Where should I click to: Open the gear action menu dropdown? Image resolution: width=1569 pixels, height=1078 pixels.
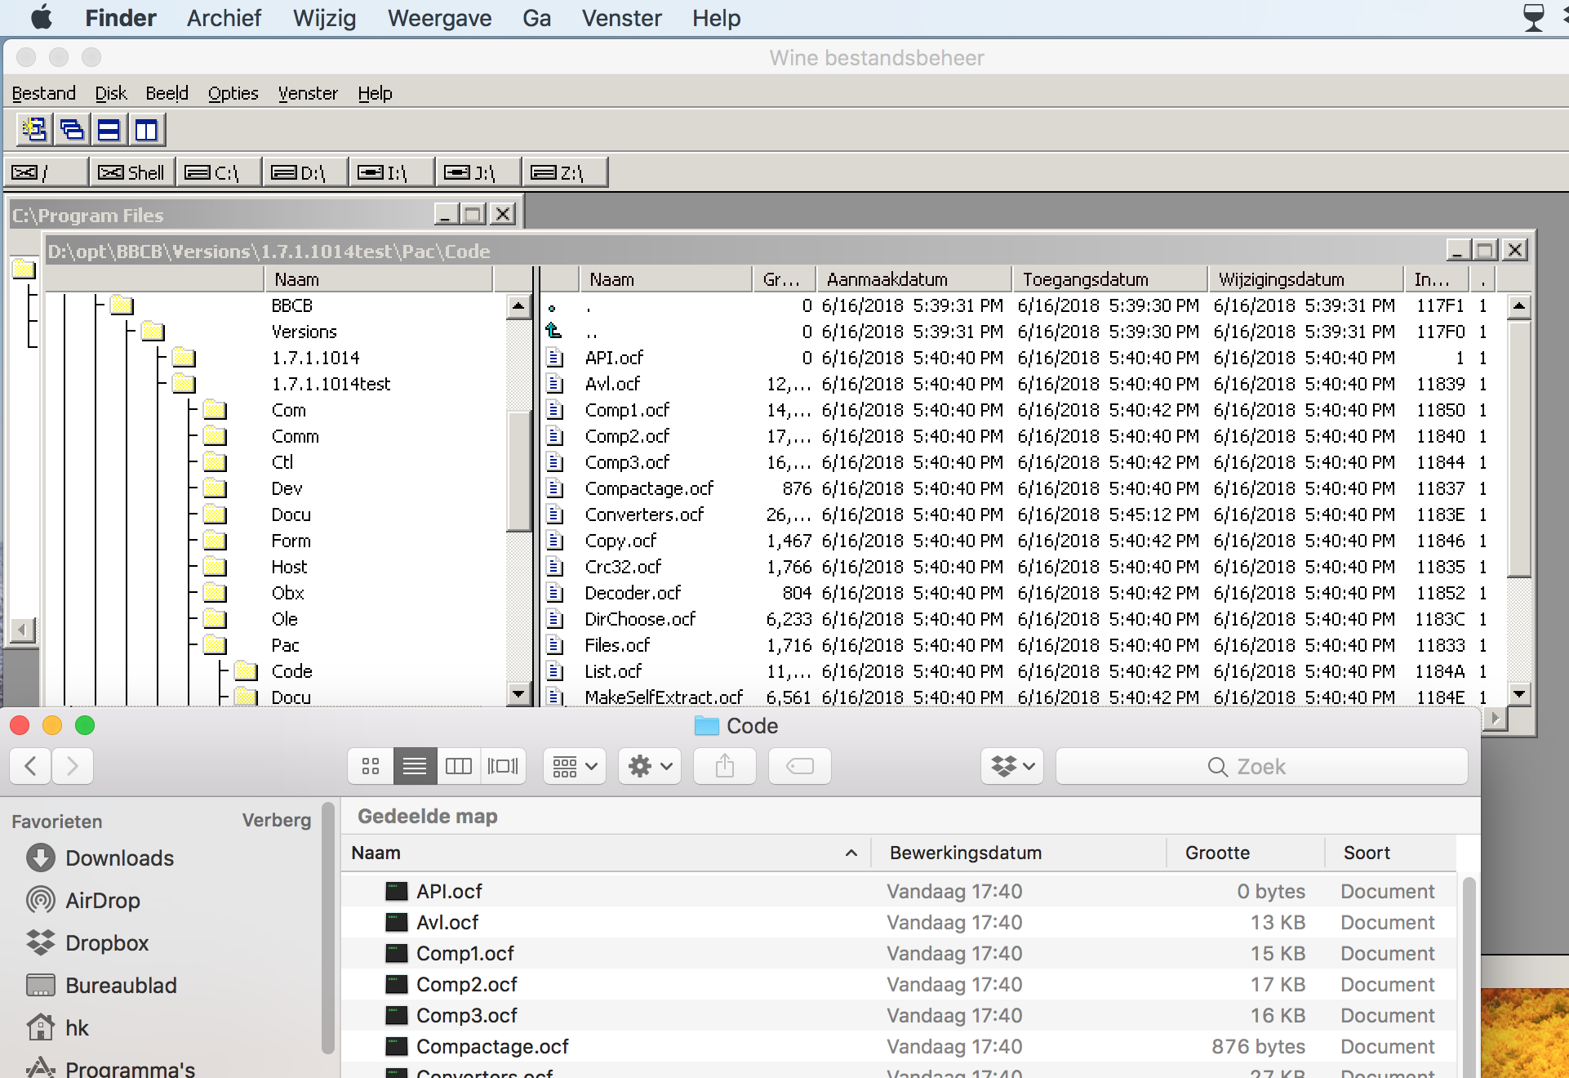(x=649, y=766)
